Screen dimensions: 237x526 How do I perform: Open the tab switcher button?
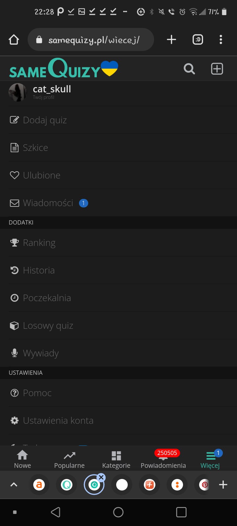[197, 40]
